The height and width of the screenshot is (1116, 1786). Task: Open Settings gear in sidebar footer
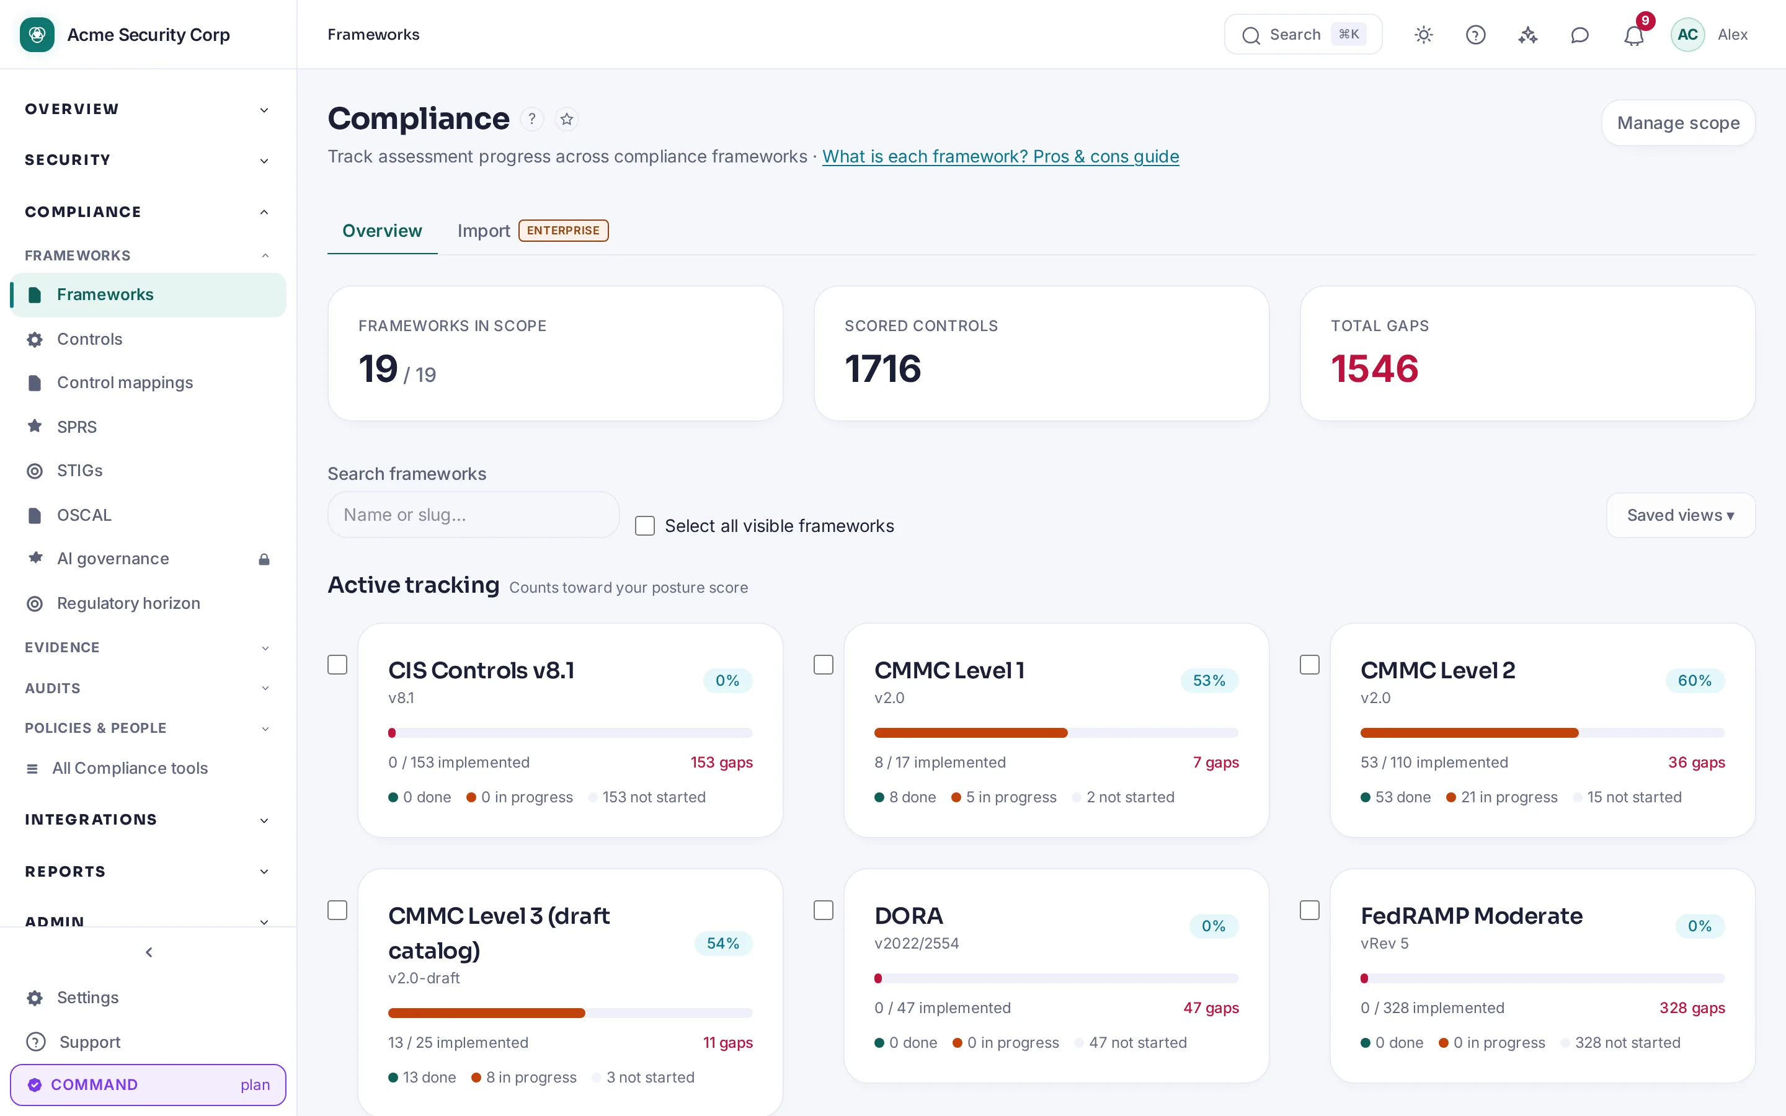coord(148,997)
